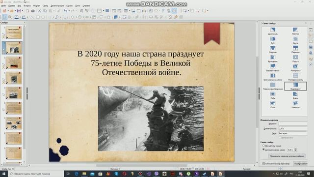Viewport: 314px width, 177px height.
Task: Open the sidebar Properties panel icon
Action: click(x=311, y=30)
